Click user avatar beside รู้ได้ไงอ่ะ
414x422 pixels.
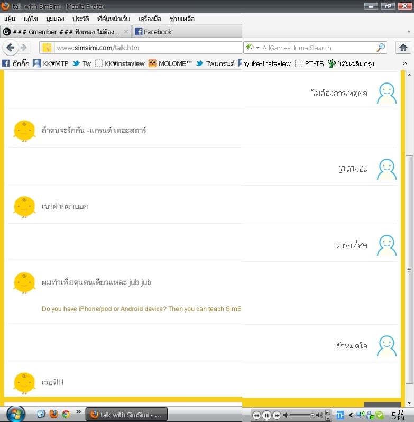387,169
